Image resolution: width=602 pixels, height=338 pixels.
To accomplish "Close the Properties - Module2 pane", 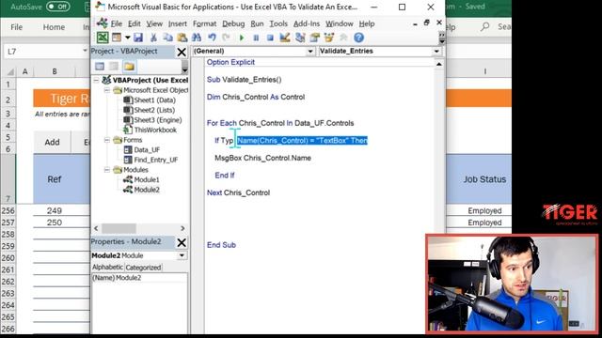I will click(x=182, y=242).
